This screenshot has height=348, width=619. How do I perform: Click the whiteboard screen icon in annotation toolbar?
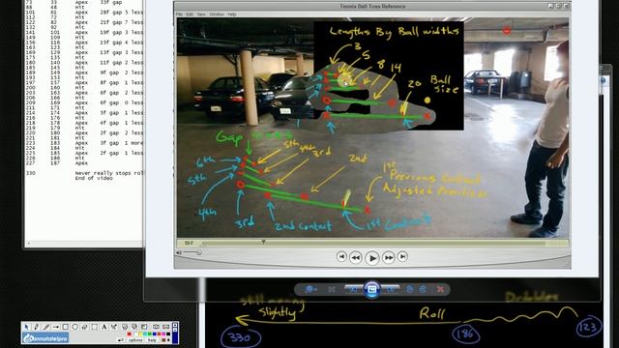[144, 327]
